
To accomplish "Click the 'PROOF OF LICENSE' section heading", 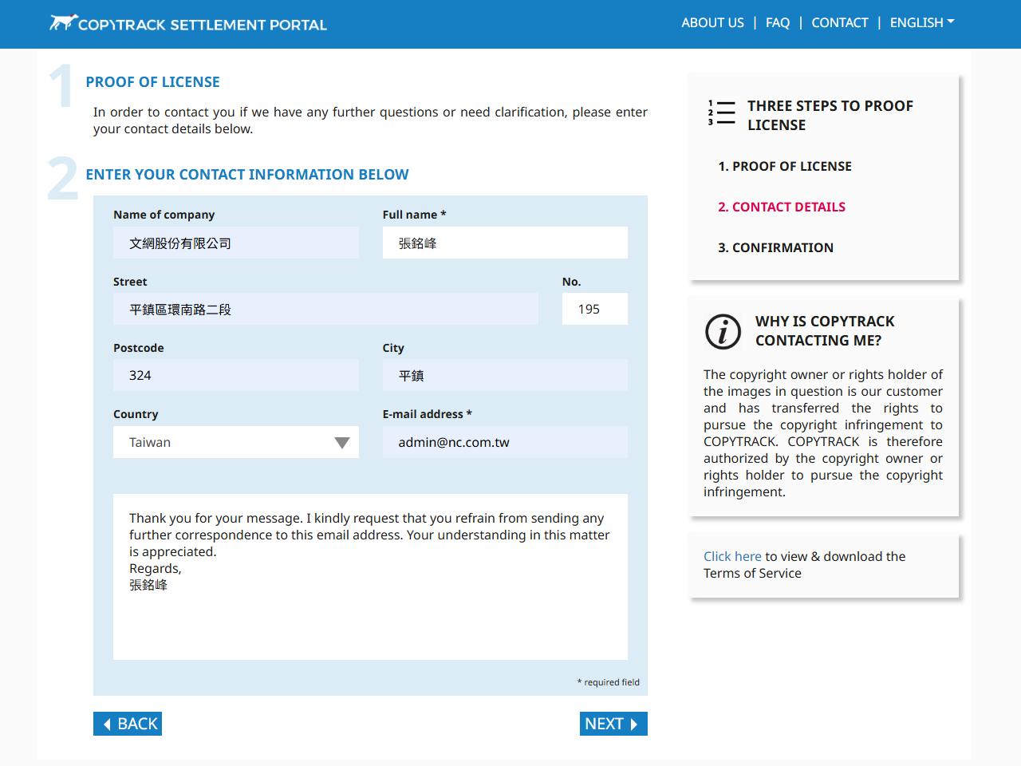I will 152,82.
